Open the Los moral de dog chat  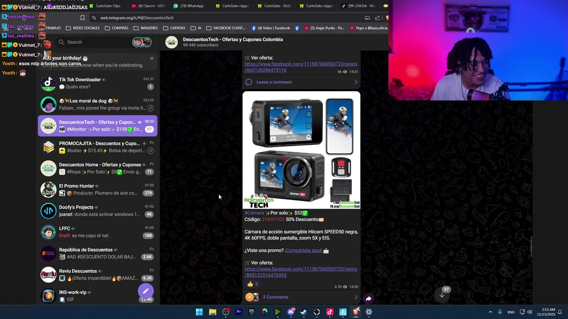click(x=98, y=105)
